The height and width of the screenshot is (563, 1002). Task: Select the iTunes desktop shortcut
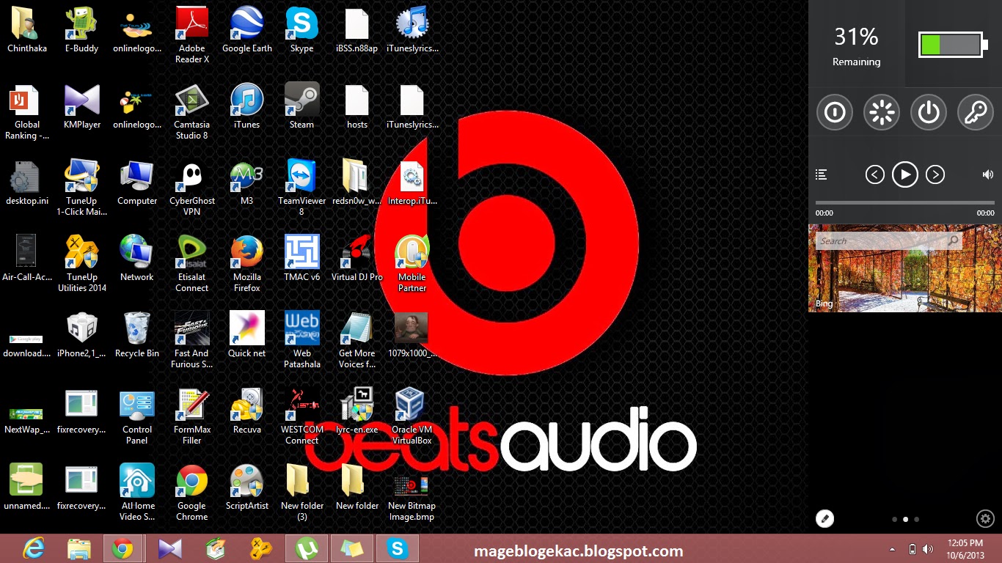point(247,106)
